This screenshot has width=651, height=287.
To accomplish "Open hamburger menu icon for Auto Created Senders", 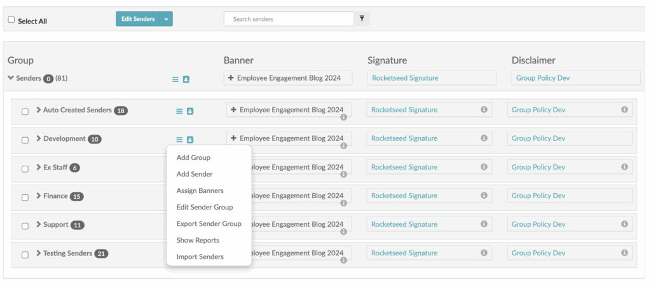I will pos(179,111).
